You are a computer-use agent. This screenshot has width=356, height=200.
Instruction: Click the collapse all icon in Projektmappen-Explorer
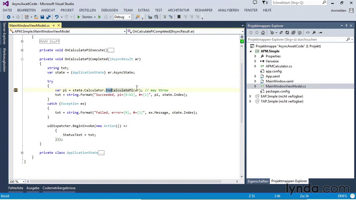[x=293, y=33]
